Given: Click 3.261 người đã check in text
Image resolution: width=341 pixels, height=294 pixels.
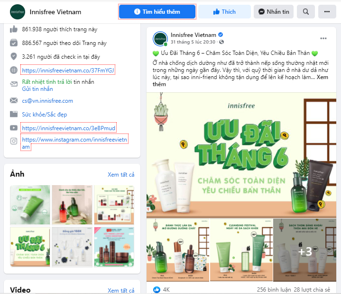Looking at the screenshot, I should [61, 57].
